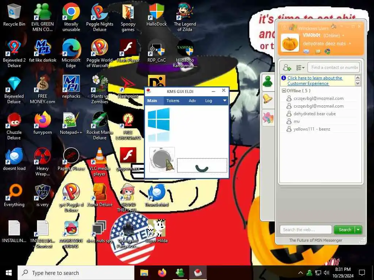Screen dimensions: 374x280
Task: Edit personal message 'dehydrate deez nuts'
Action: coord(324,44)
